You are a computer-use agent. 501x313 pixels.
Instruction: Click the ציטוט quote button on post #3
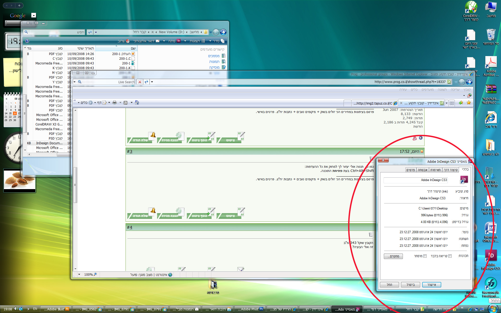(231, 216)
